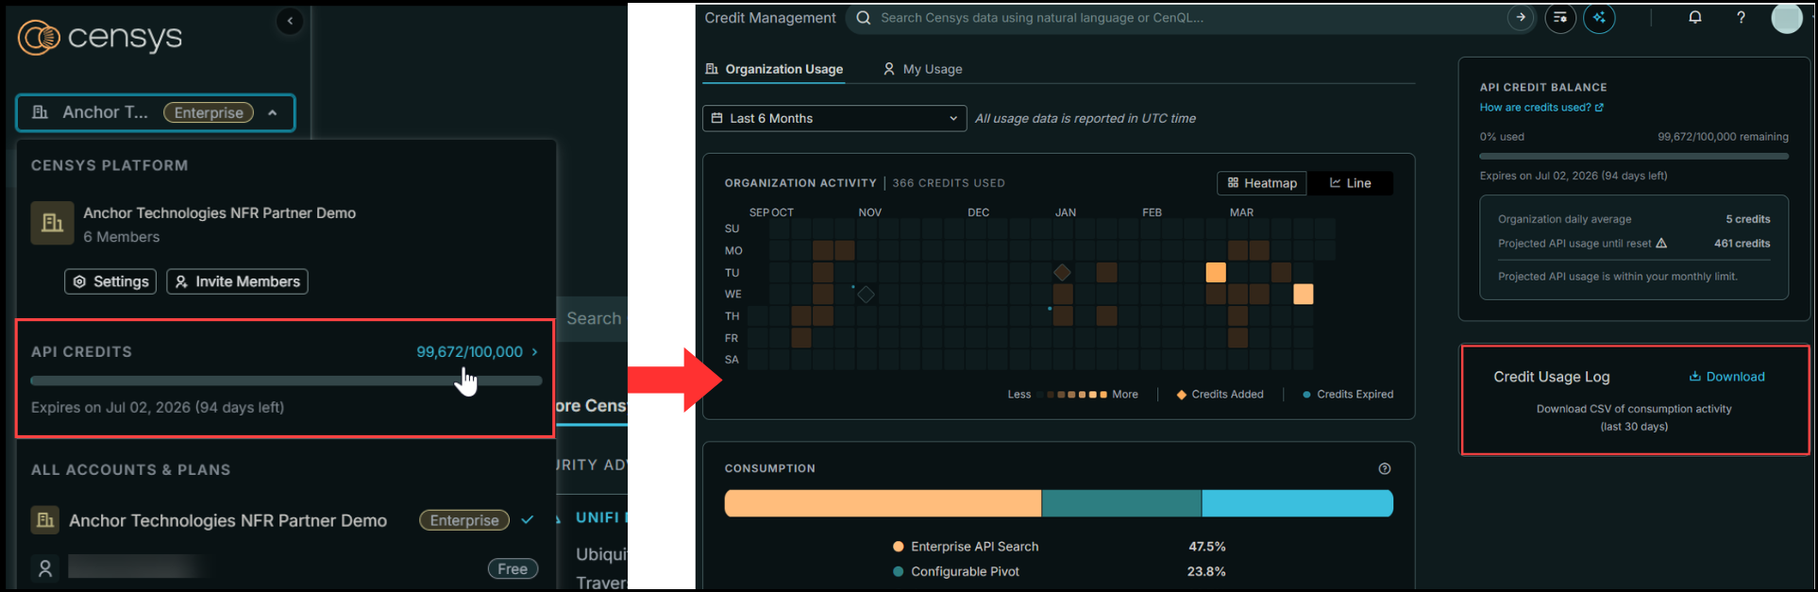Expand the Last 6 Months date range dropdown
This screenshot has height=592, width=1818.
click(834, 118)
